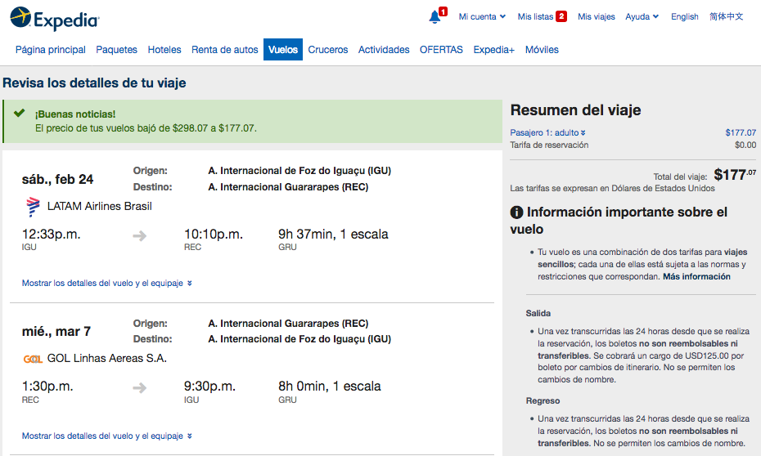Viewport: 761px width, 456px height.
Task: Click the Revisa los detalles de tu viaje heading
Action: tap(94, 83)
